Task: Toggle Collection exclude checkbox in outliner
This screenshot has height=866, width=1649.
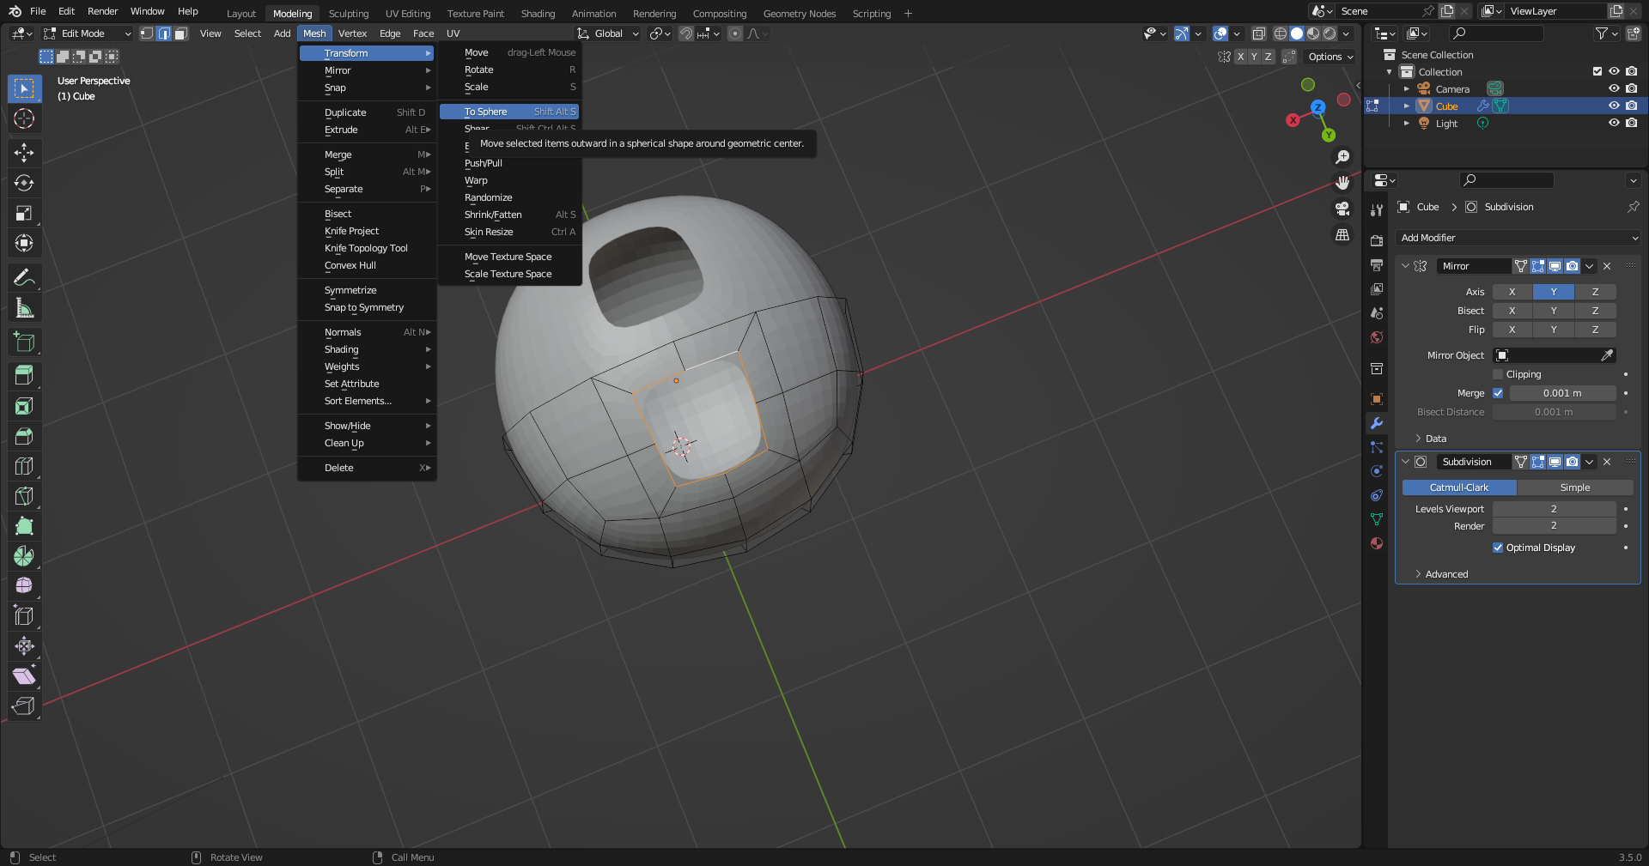Action: pyautogui.click(x=1597, y=71)
